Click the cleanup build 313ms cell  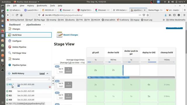point(167,85)
